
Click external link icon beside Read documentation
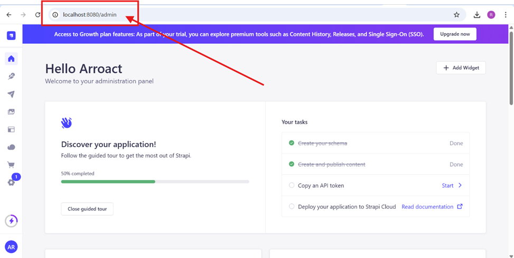coord(460,207)
